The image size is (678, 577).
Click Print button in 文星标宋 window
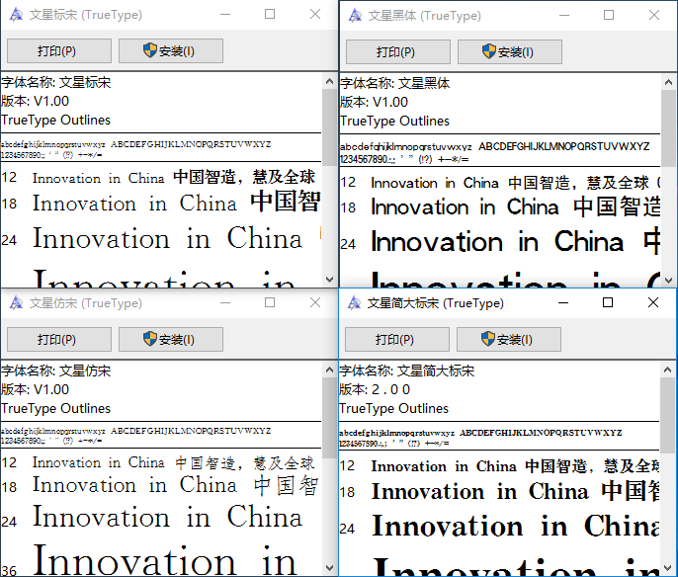pyautogui.click(x=59, y=51)
